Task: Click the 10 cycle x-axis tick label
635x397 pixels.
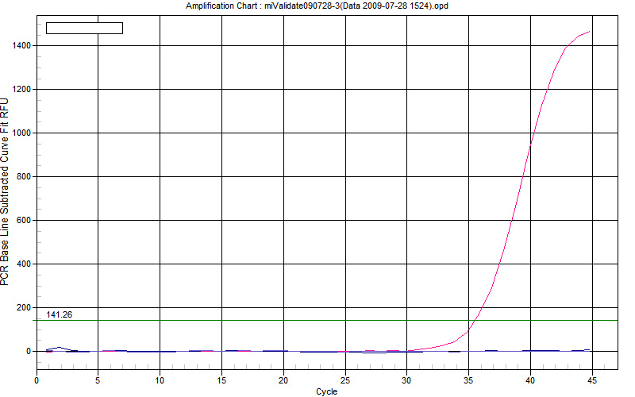Action: pyautogui.click(x=160, y=380)
